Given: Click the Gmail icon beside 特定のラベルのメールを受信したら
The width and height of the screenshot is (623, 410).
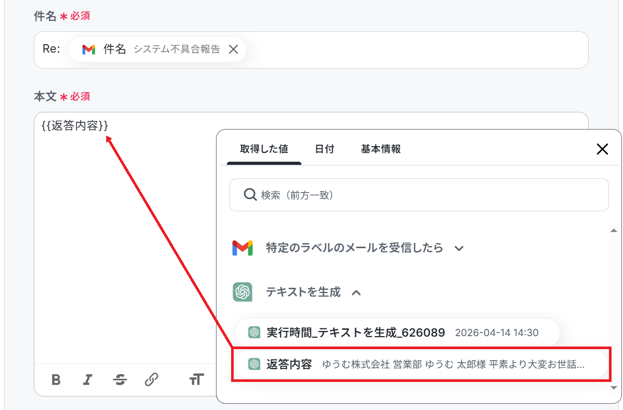Looking at the screenshot, I should point(243,248).
